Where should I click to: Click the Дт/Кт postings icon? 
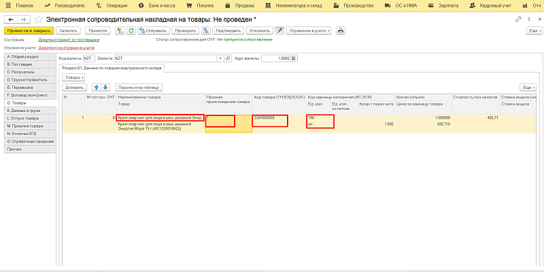121,31
